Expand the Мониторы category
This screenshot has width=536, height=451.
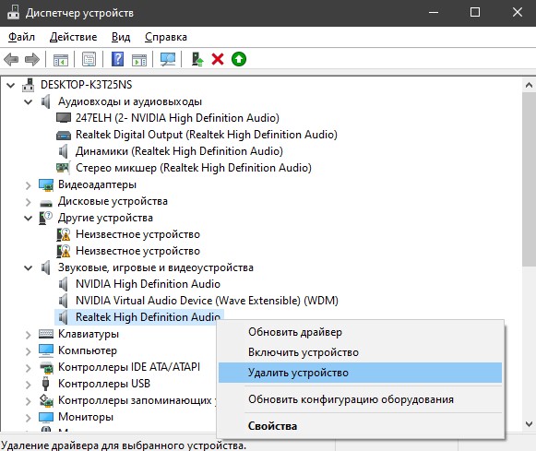29,418
